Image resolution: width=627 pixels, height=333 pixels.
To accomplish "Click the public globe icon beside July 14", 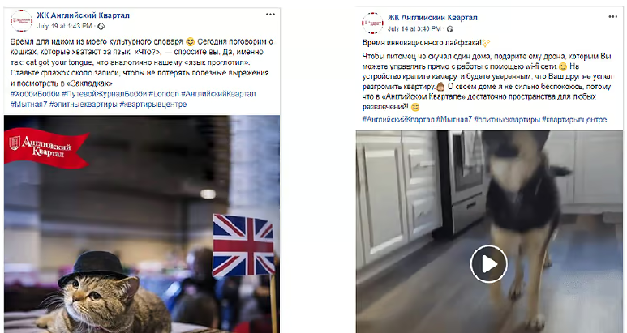I will point(450,28).
